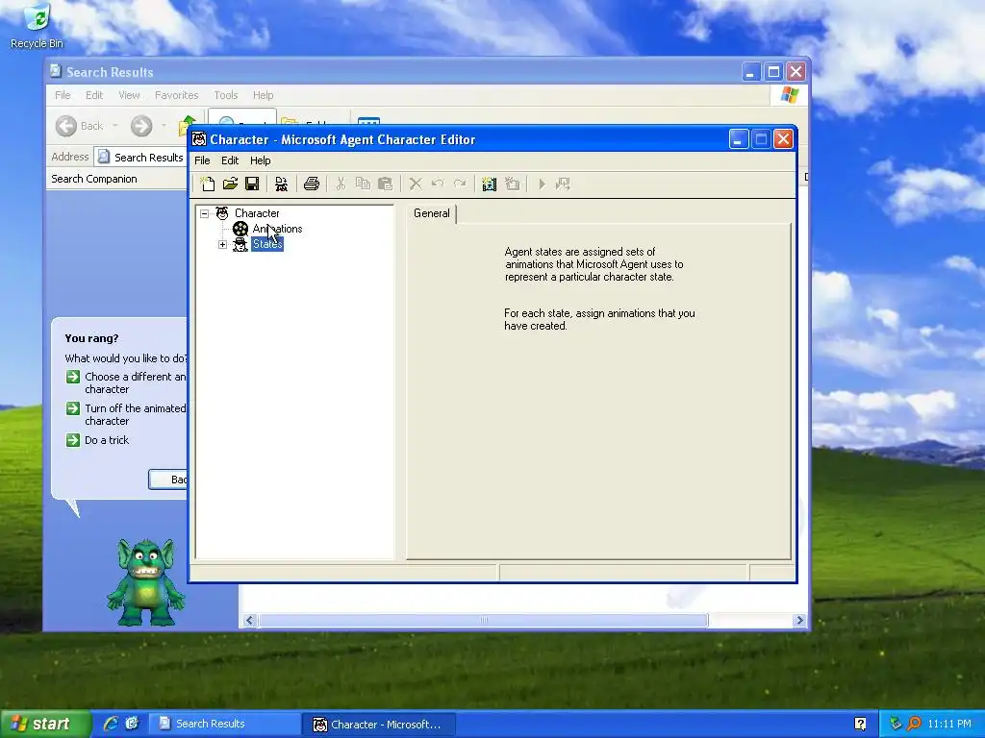Click the green troll search character
This screenshot has width=985, height=738.
[146, 581]
